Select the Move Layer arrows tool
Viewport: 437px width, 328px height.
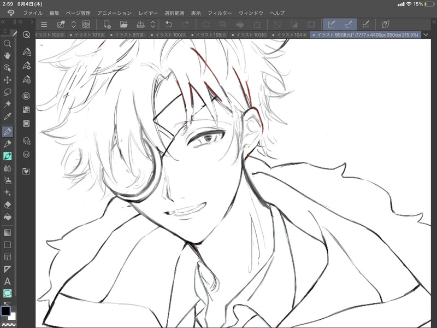(8, 80)
